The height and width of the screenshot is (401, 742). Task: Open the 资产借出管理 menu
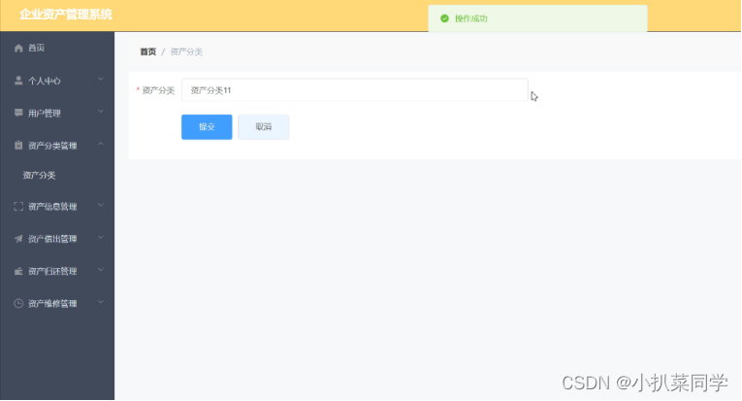[57, 239]
